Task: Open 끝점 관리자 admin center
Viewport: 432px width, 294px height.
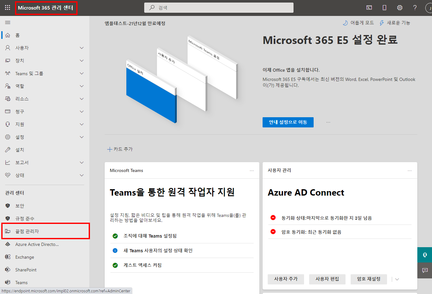Action: tap(45, 231)
